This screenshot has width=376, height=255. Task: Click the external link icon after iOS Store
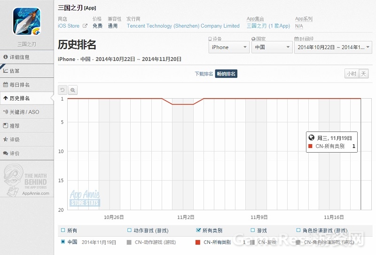point(85,26)
